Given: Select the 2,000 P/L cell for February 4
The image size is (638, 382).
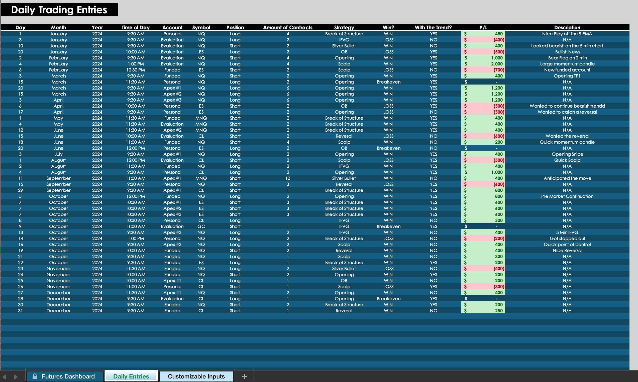Looking at the screenshot, I should (483, 64).
